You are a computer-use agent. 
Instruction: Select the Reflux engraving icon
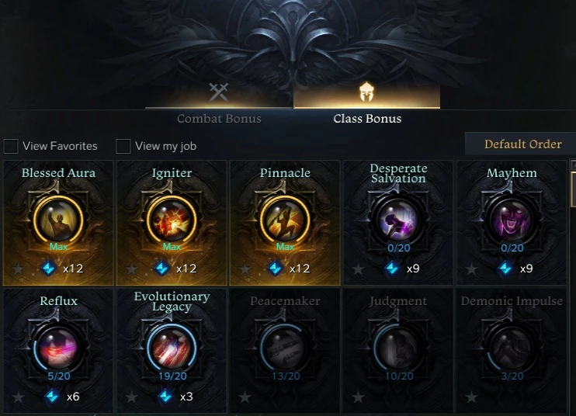click(58, 348)
